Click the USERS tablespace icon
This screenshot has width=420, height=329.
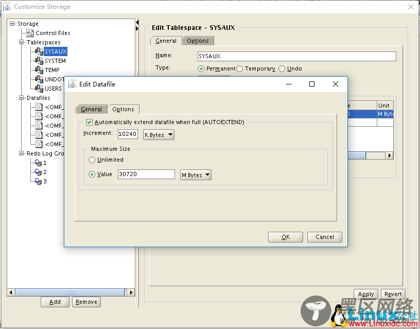(39, 89)
